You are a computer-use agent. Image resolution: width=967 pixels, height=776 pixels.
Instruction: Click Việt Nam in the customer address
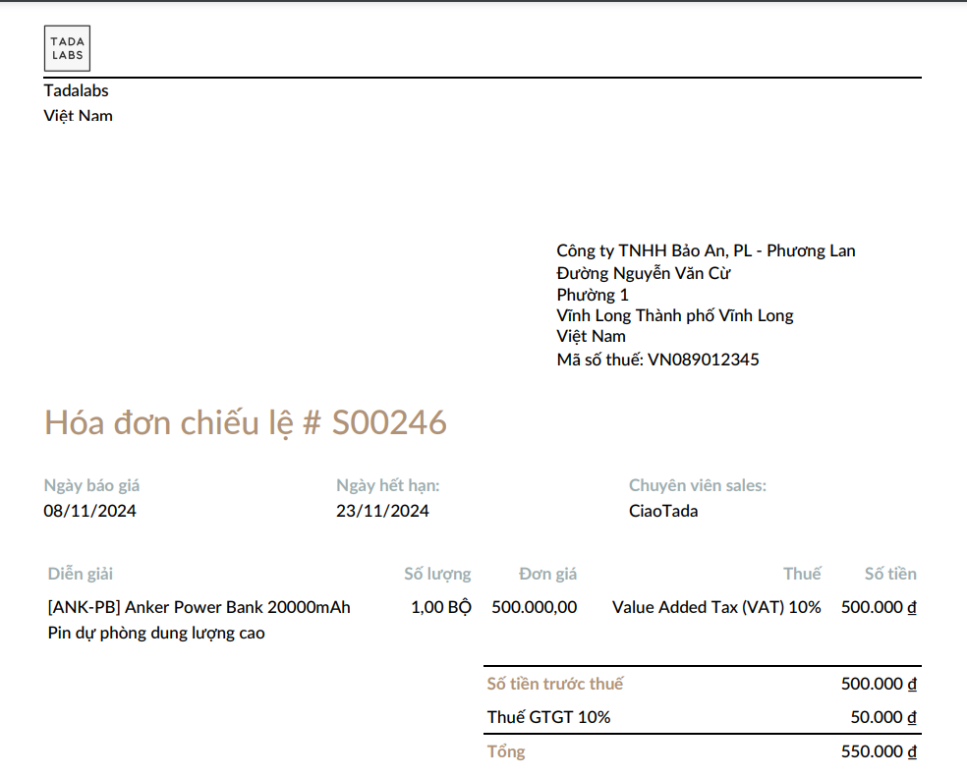[591, 337]
